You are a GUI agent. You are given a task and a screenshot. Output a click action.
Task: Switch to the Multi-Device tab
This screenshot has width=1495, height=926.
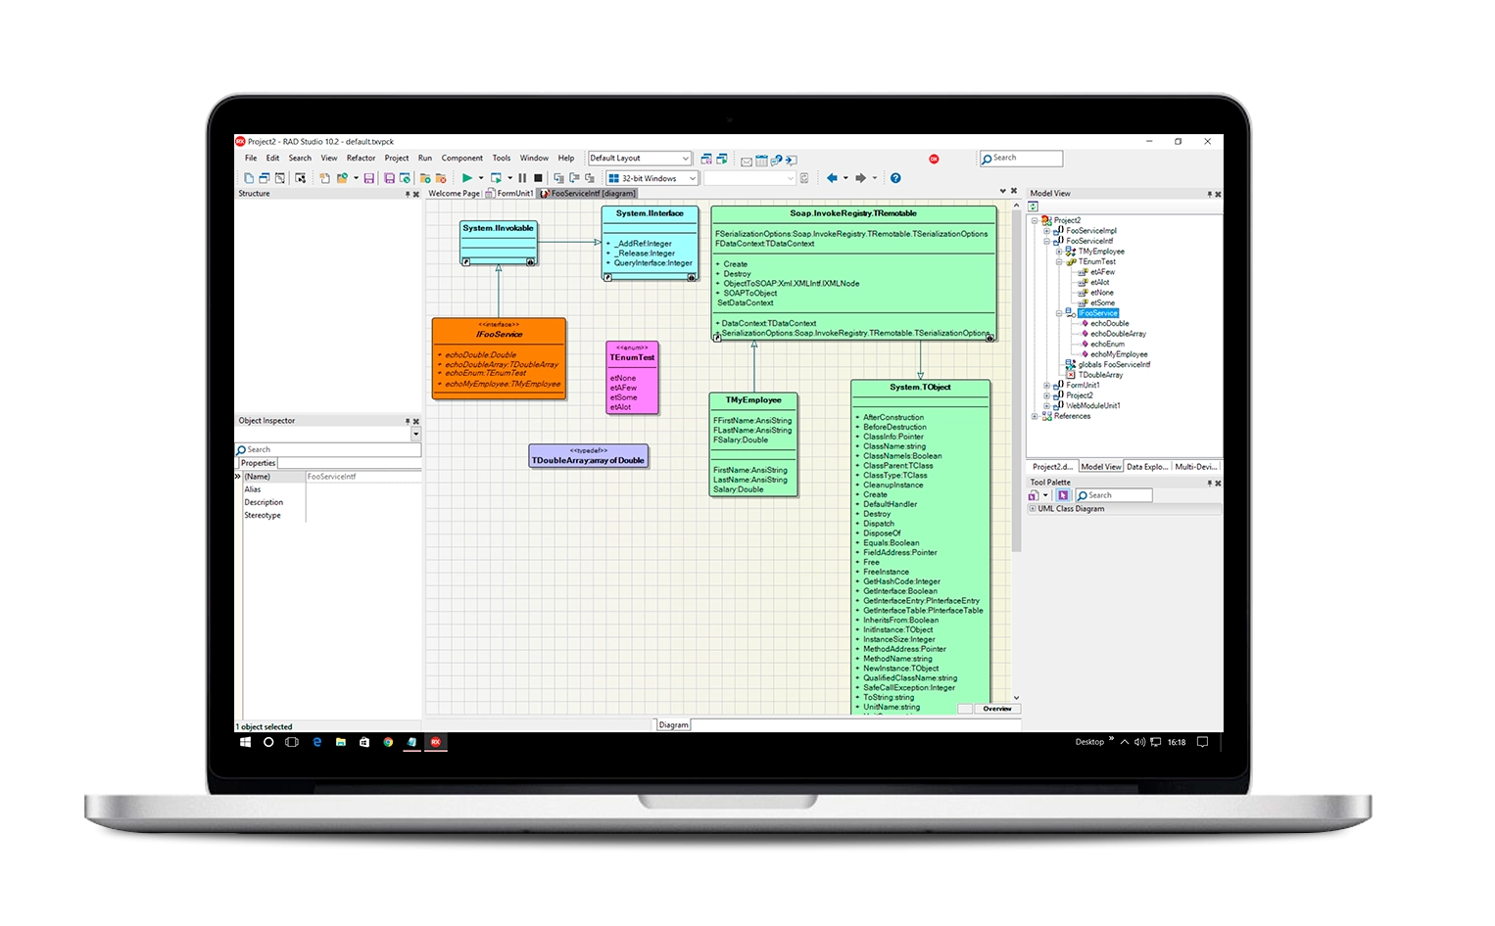click(x=1197, y=467)
